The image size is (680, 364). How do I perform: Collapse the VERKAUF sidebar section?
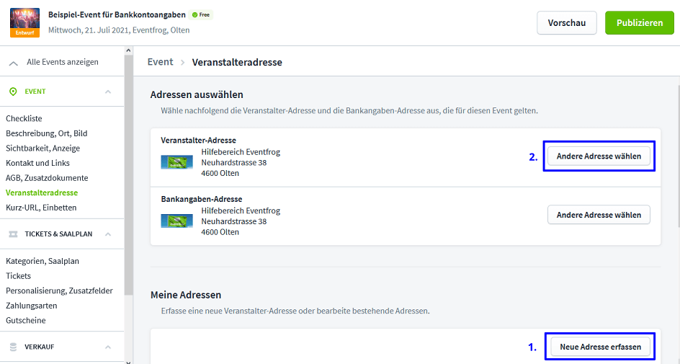108,347
